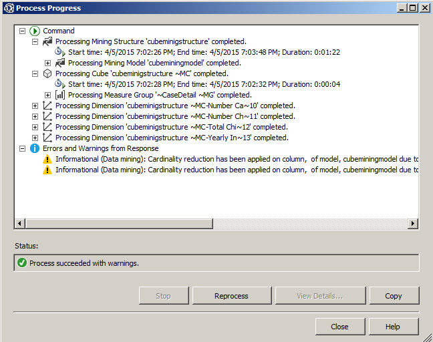This screenshot has height=342, width=433.
Task: Click the clock icon beside Duration: 0:01:22
Action: (60, 52)
